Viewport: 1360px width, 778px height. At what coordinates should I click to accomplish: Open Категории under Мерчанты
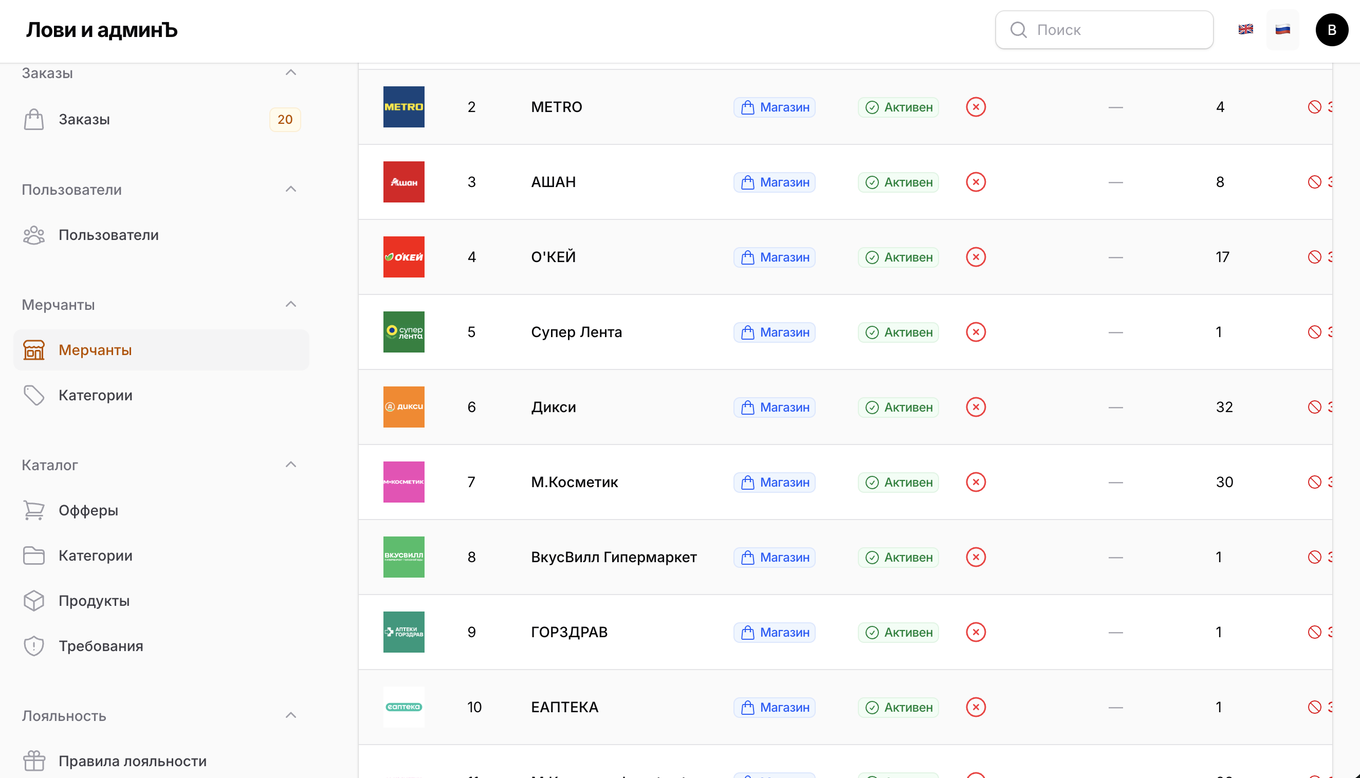161,395
